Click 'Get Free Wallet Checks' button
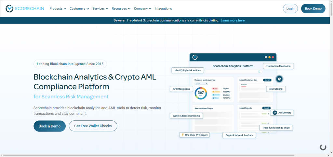Image resolution: width=333 pixels, height=157 pixels. 93,126
